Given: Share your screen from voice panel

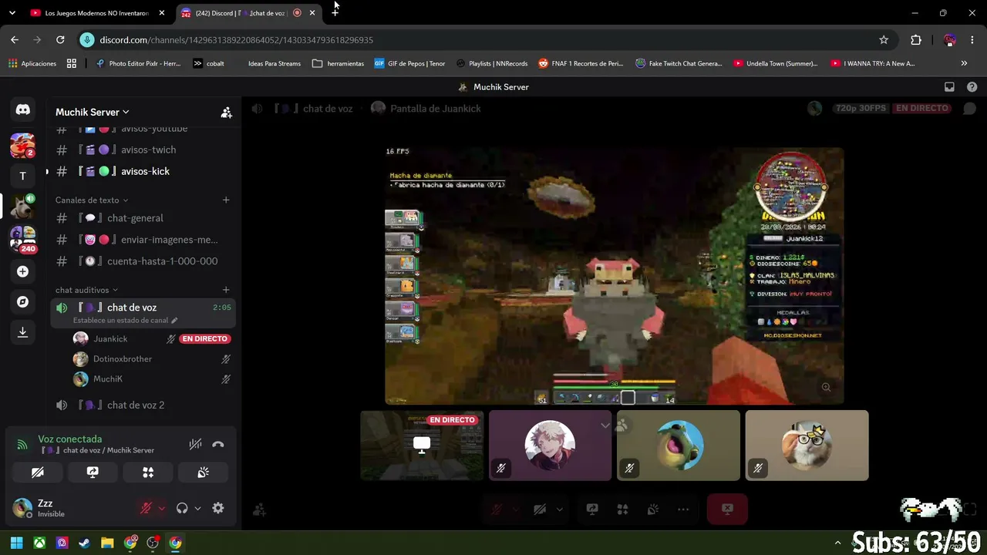Looking at the screenshot, I should 93,473.
